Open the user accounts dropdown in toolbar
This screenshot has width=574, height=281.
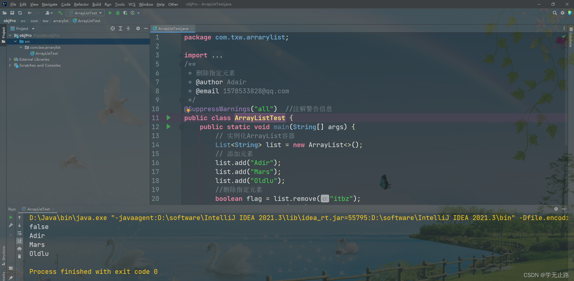click(49, 13)
